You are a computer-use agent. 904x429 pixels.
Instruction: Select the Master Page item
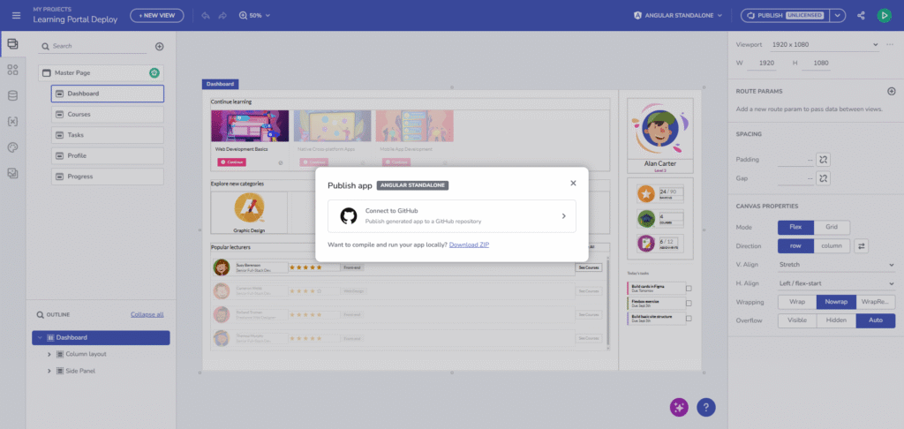coord(102,72)
